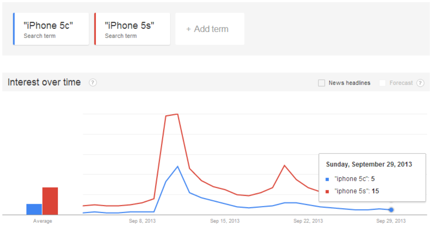Click the blue Average bar for iPhone 5c

(x=34, y=209)
